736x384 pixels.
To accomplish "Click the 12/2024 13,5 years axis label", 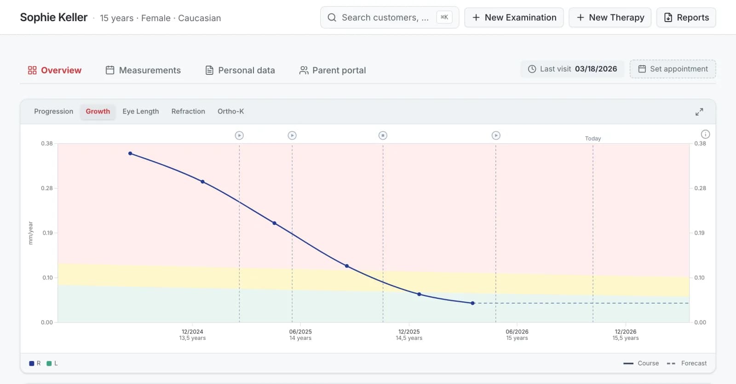I will 192,335.
